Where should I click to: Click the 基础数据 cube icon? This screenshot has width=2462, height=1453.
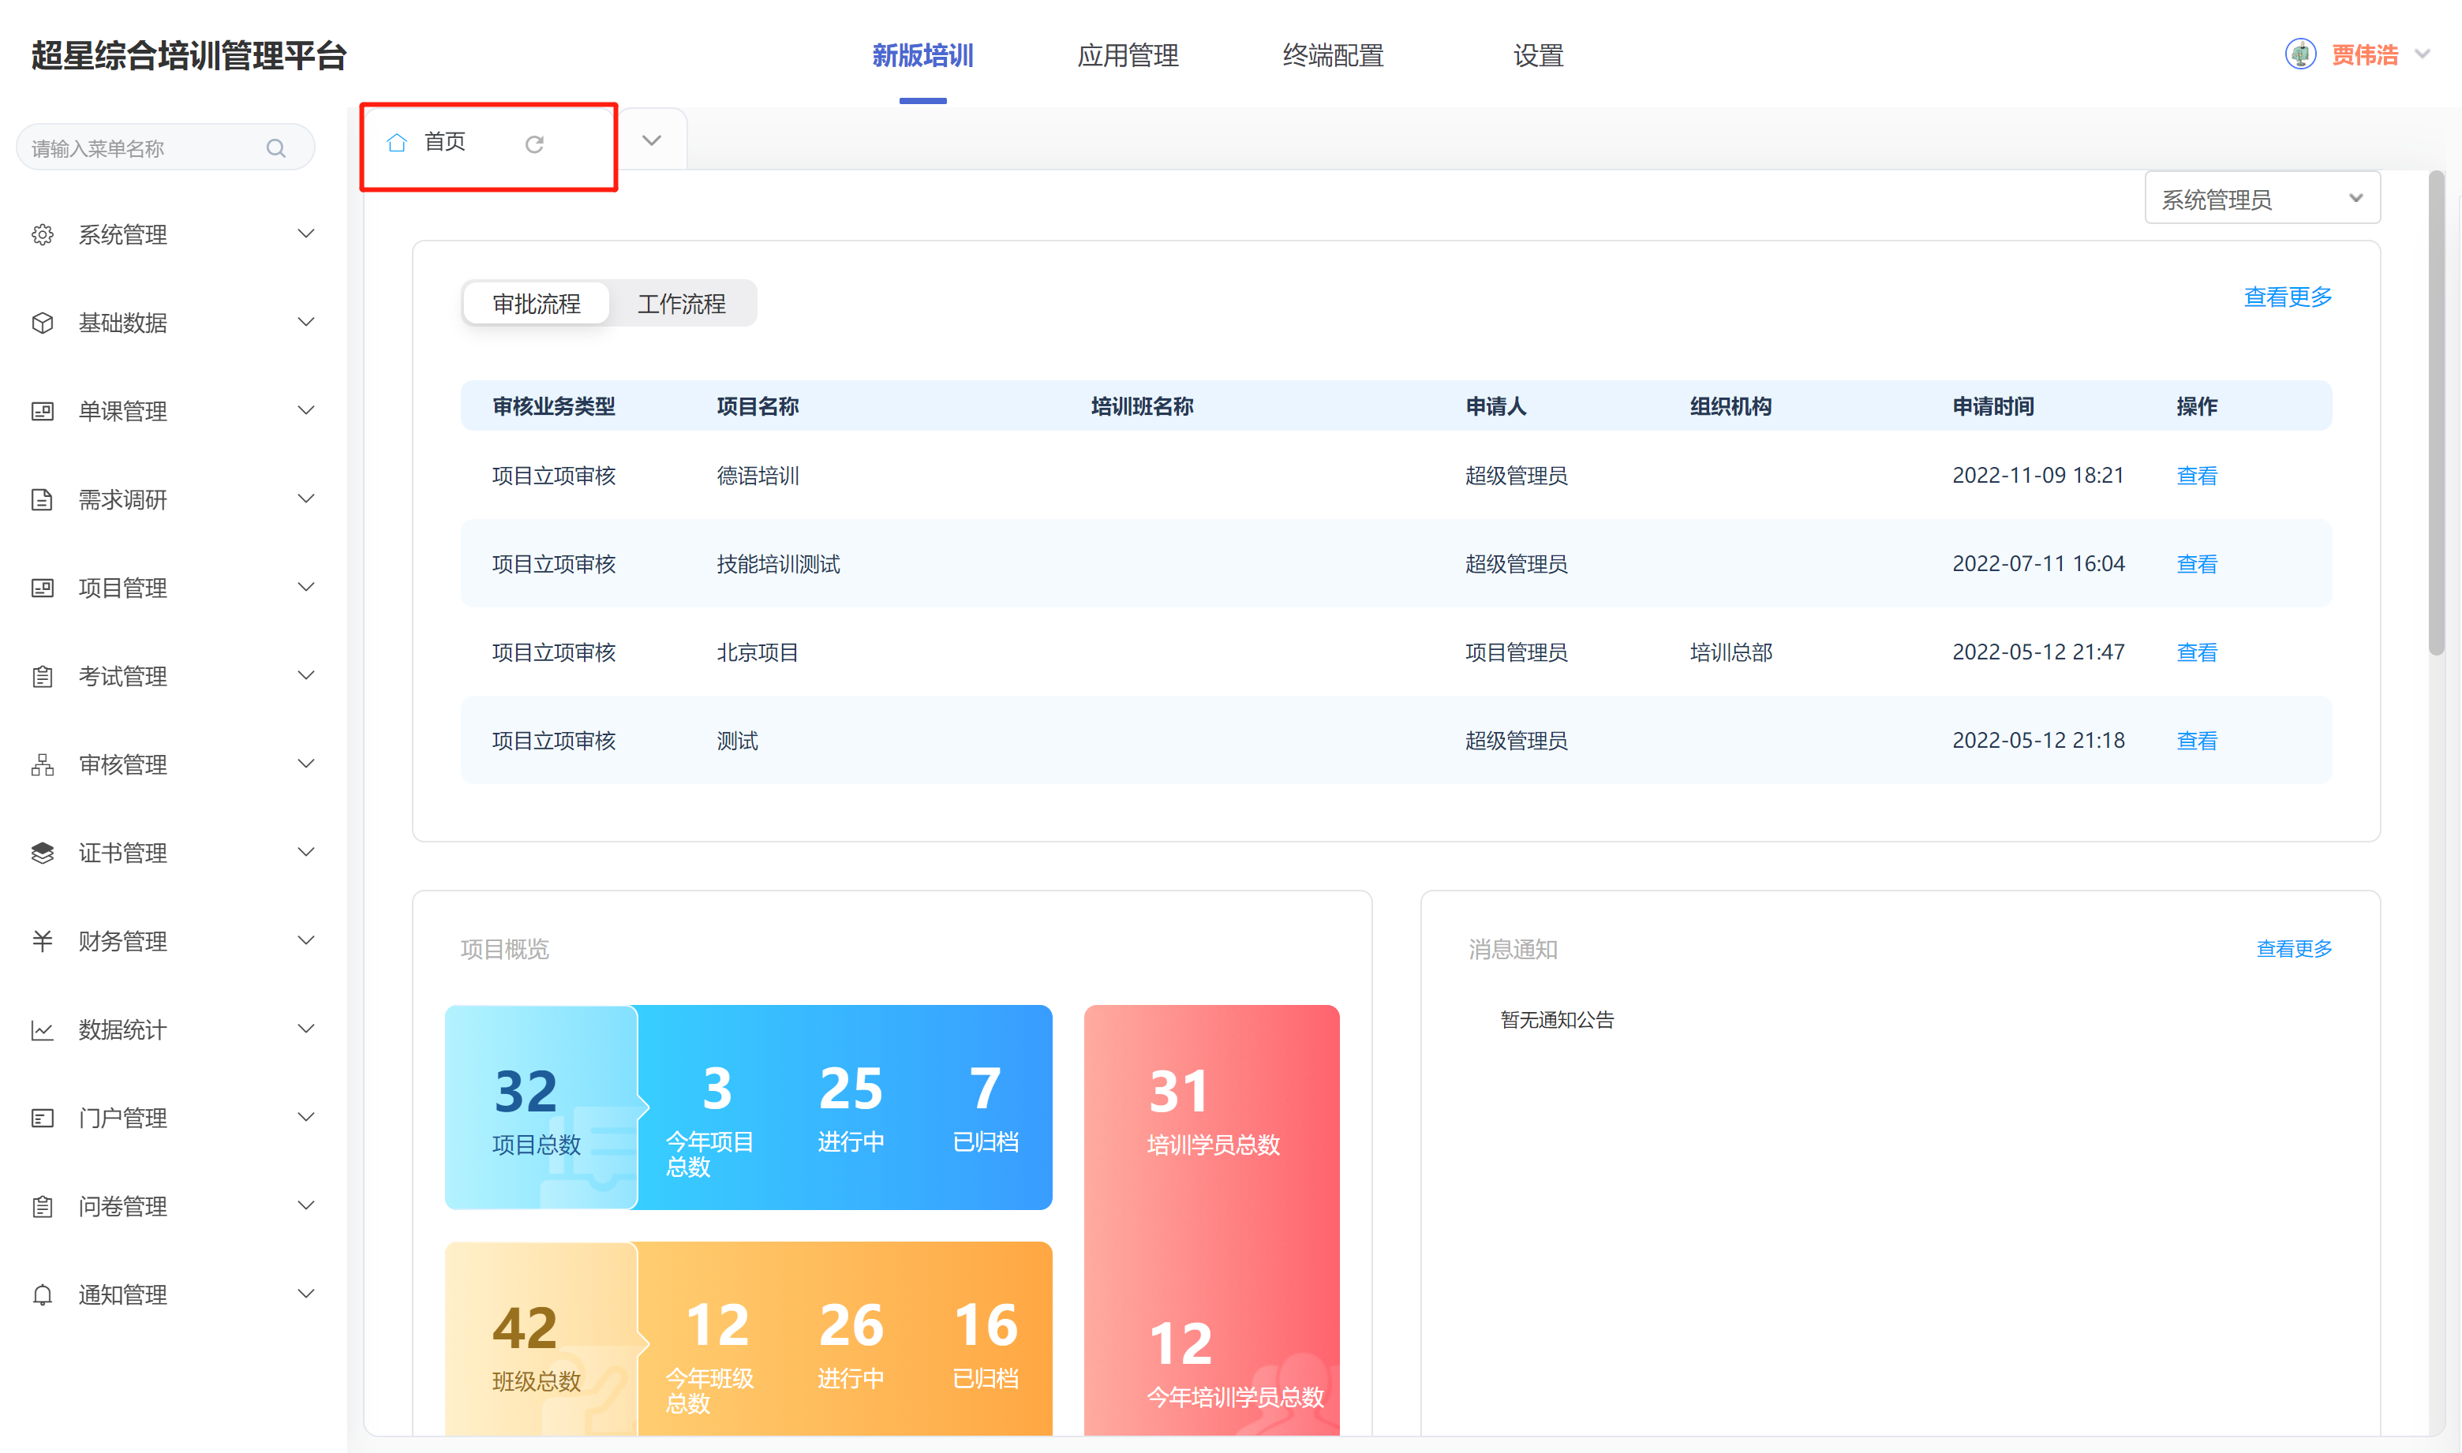click(x=42, y=323)
